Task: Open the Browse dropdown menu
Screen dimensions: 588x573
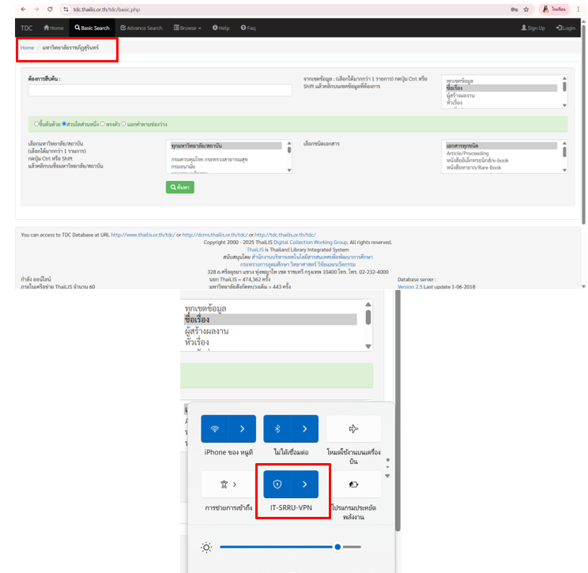Action: click(x=187, y=28)
